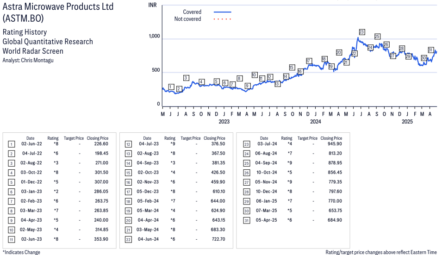This screenshot has width=442, height=255.
Task: Click date cell '04-Jul-23'
Action: pos(149,144)
